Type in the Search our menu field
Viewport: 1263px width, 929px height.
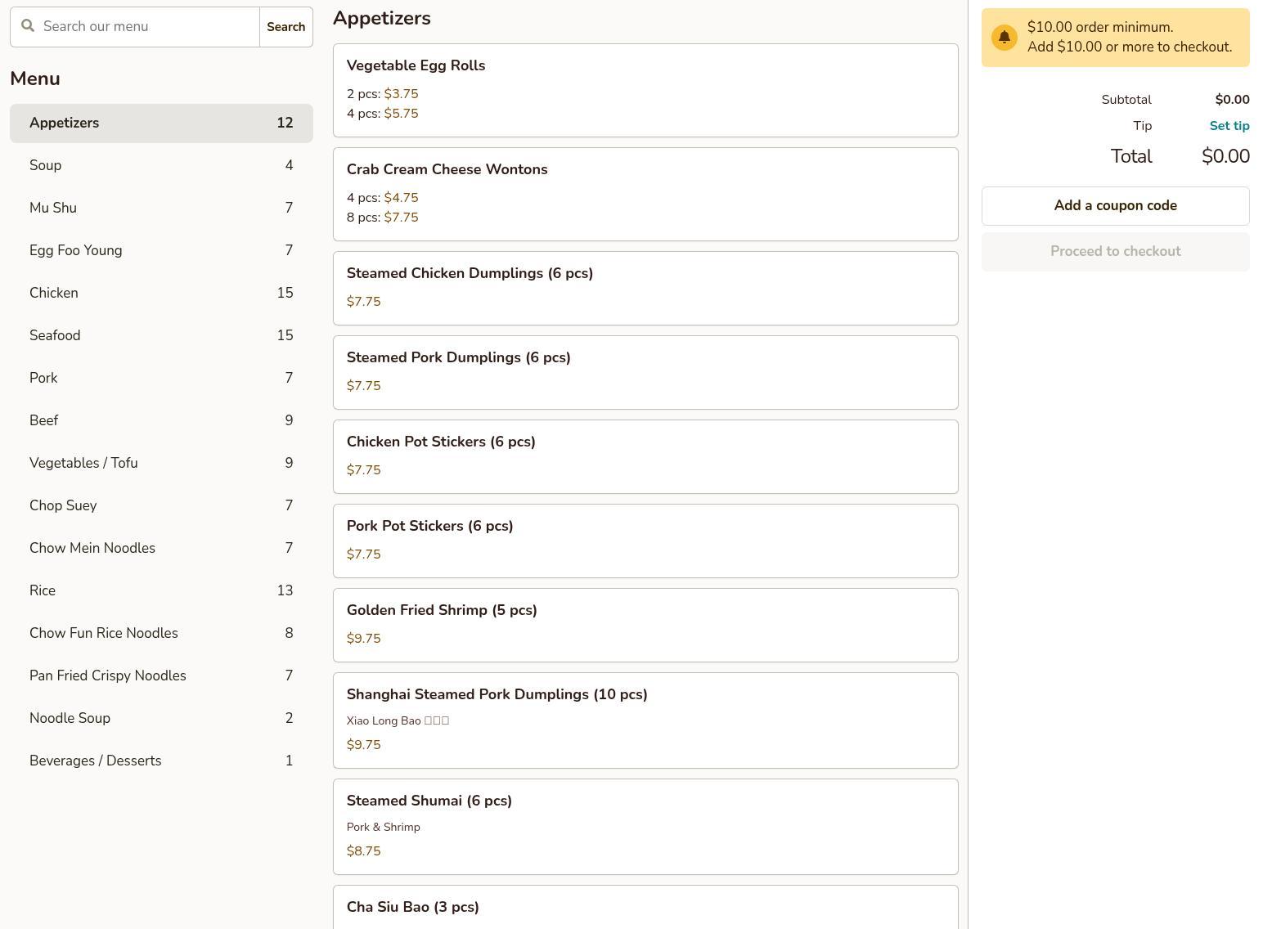click(x=147, y=27)
